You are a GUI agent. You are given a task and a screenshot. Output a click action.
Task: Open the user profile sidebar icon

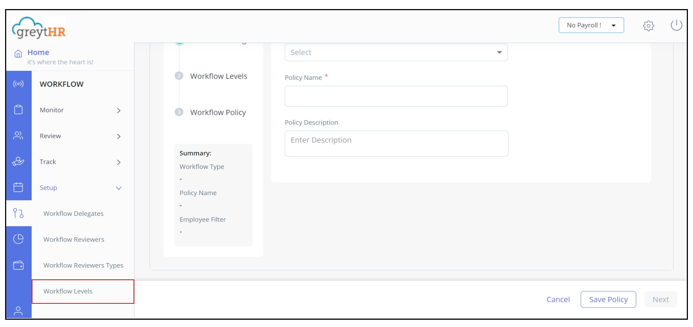(19, 311)
